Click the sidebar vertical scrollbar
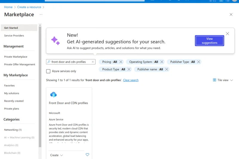 [x=40, y=87]
